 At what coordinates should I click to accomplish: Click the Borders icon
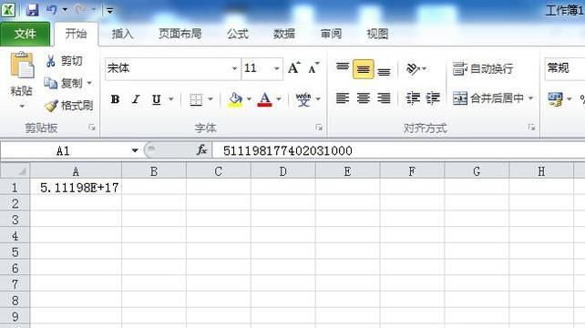196,99
